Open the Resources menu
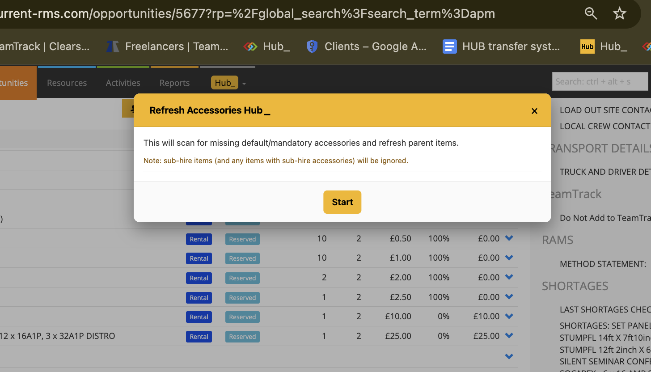The height and width of the screenshot is (372, 651). (x=67, y=83)
